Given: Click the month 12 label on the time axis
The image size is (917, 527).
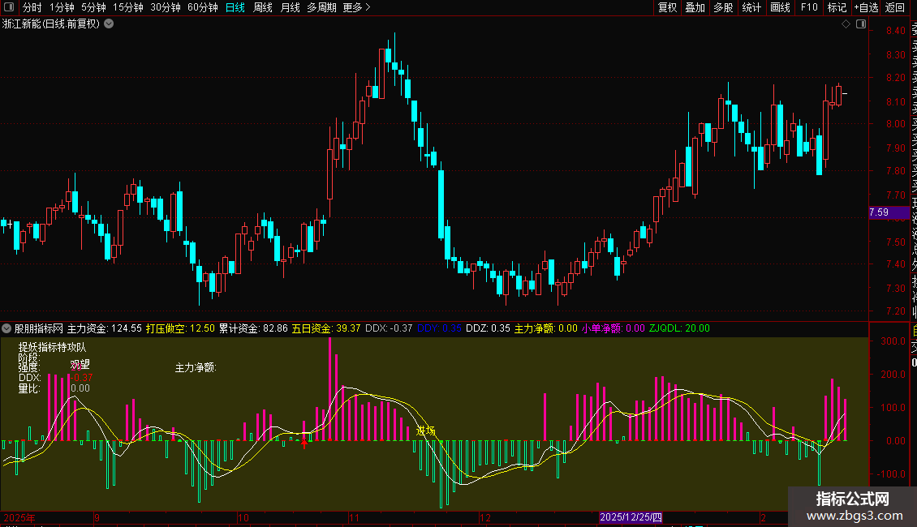Looking at the screenshot, I should (x=484, y=517).
